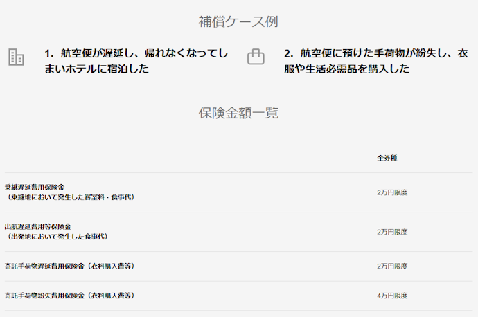
Task: Select the 乗継遅延費用保険金 row label
Action: [x=35, y=188]
